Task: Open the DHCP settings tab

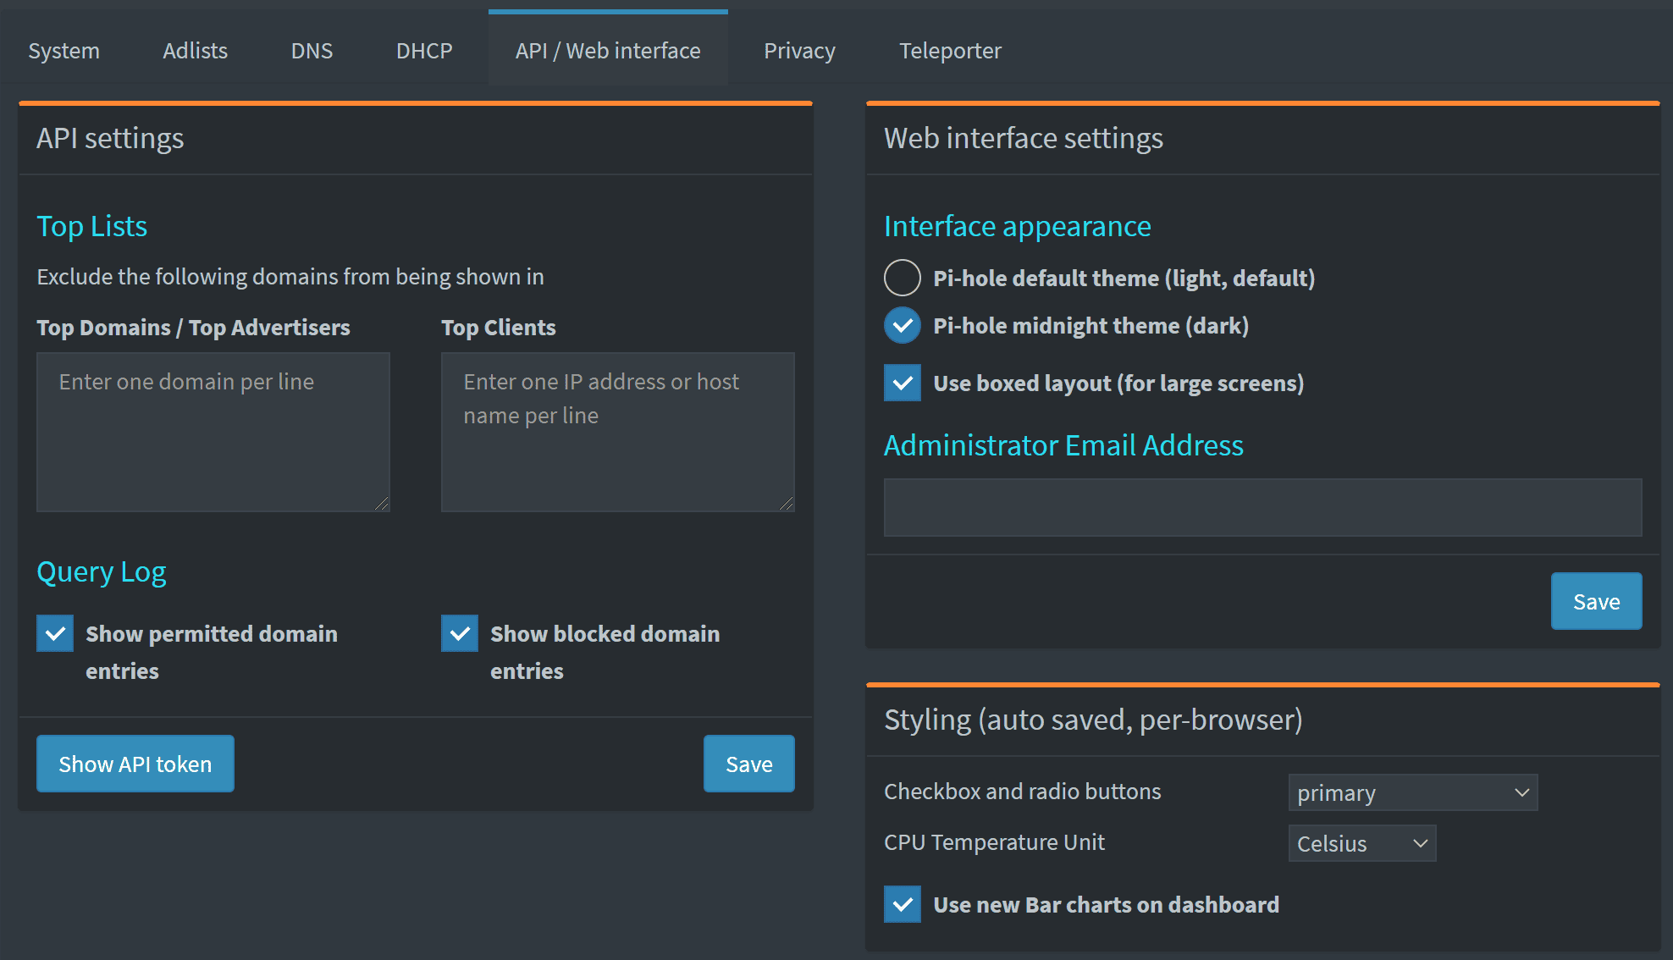Action: (423, 50)
